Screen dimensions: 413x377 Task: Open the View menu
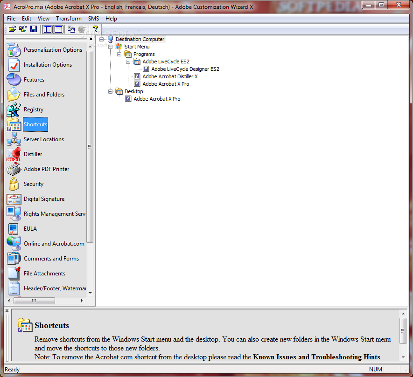[43, 19]
